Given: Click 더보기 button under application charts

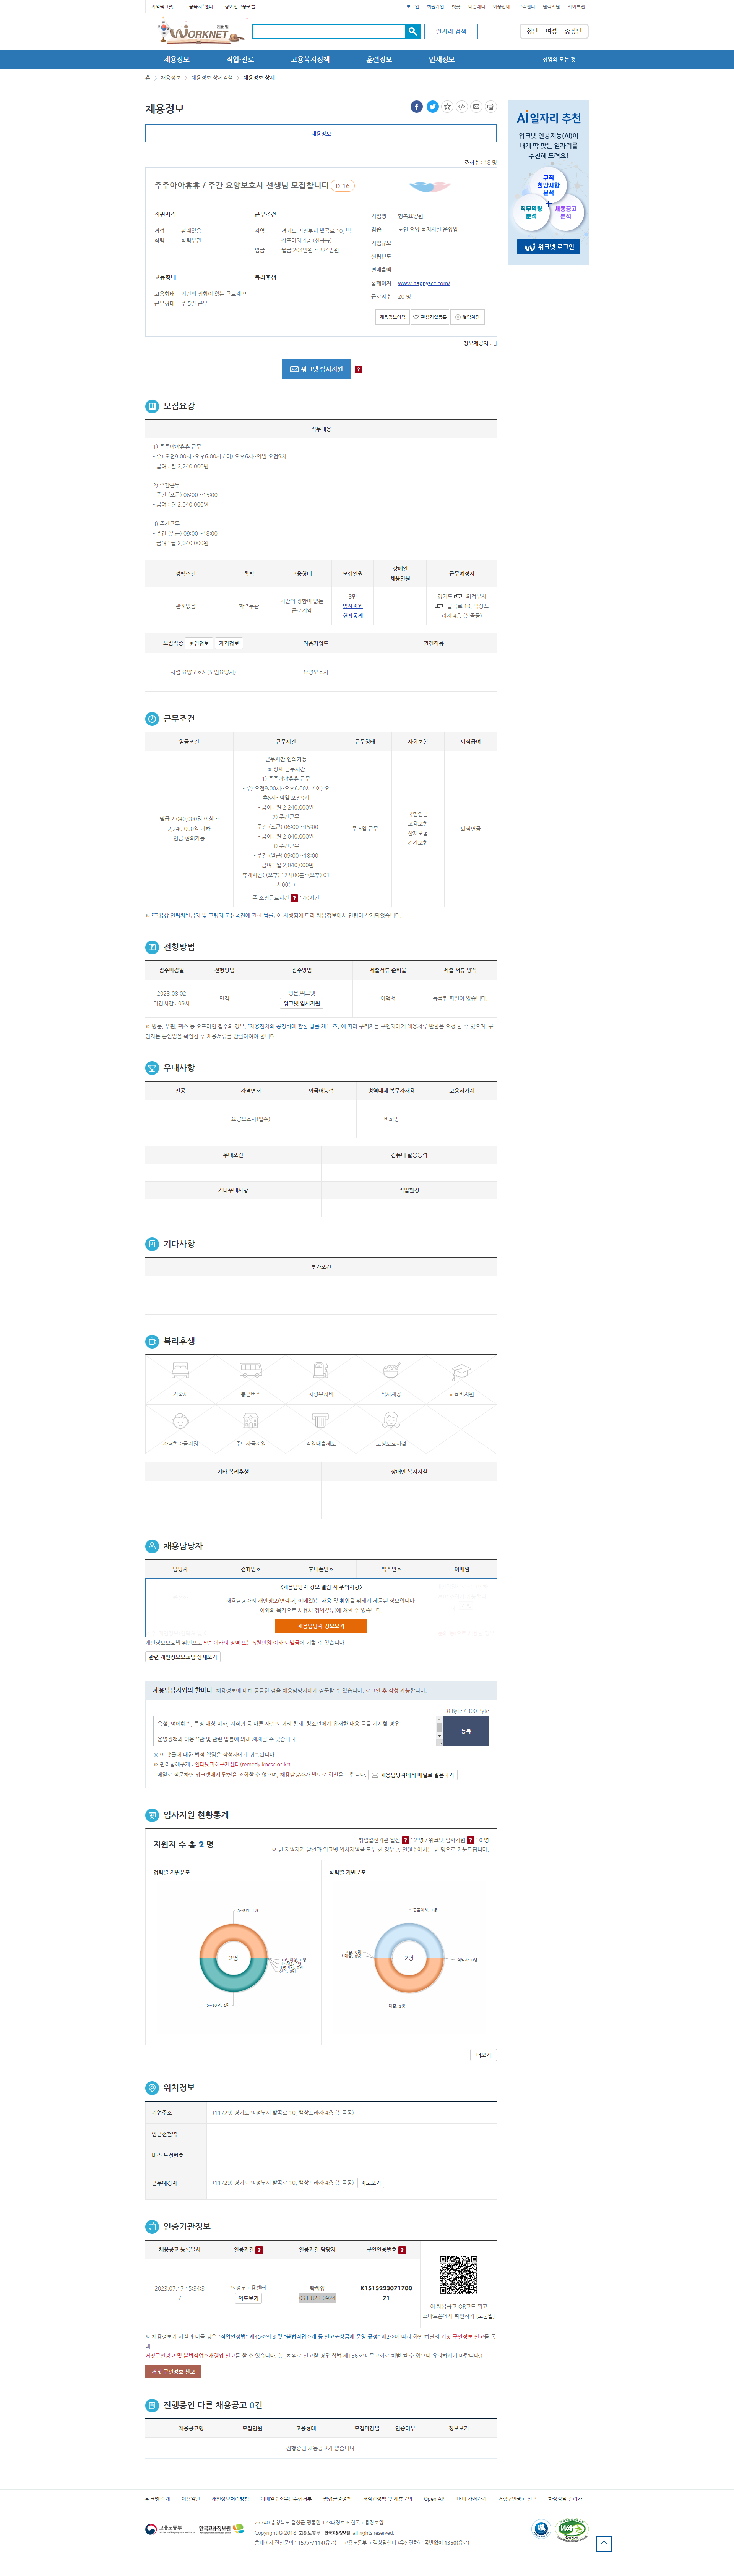Looking at the screenshot, I should coord(484,2054).
